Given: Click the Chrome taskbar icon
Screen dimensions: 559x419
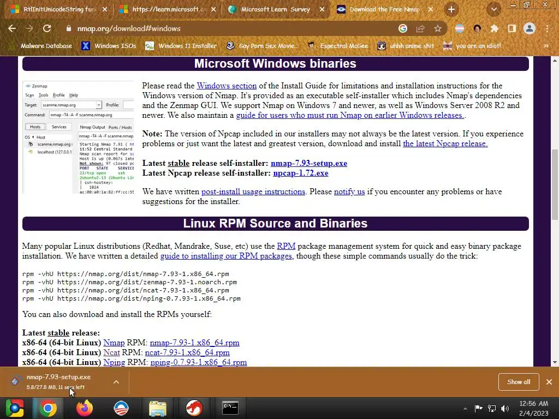Looking at the screenshot, I should 48,408.
